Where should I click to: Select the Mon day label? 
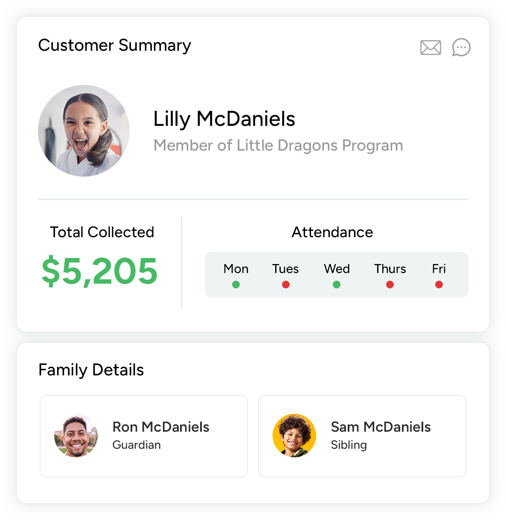[236, 269]
